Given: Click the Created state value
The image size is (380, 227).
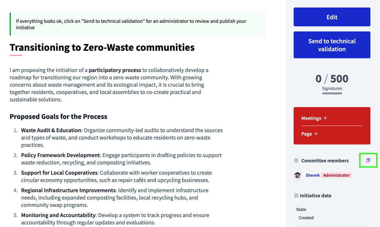Looking at the screenshot, I should tap(306, 218).
